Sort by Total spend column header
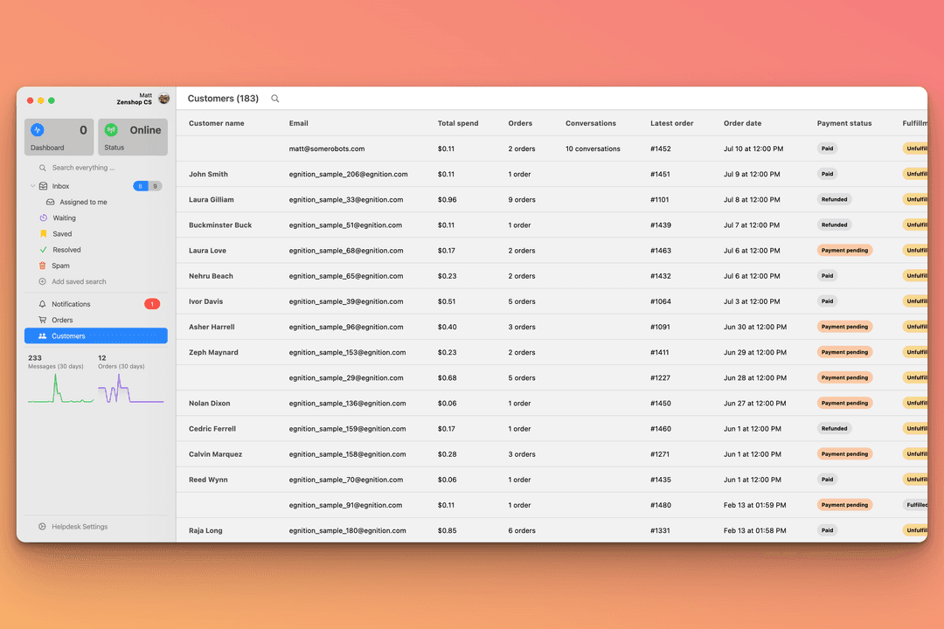Image resolution: width=944 pixels, height=629 pixels. coord(458,123)
